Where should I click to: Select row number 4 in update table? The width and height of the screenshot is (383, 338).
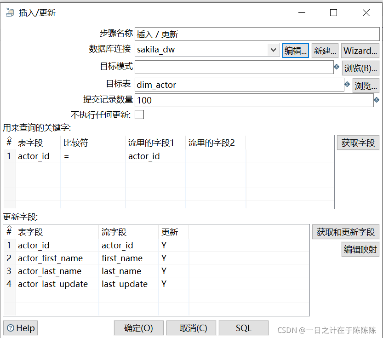9,284
